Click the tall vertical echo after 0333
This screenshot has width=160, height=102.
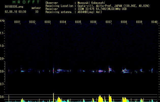point(53,70)
